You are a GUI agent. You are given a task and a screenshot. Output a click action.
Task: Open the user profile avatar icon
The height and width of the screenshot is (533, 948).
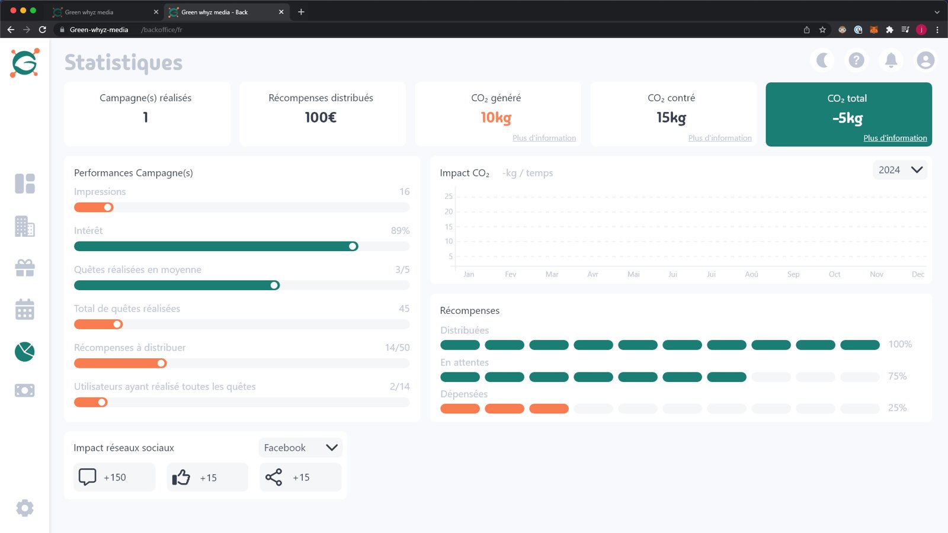(925, 60)
